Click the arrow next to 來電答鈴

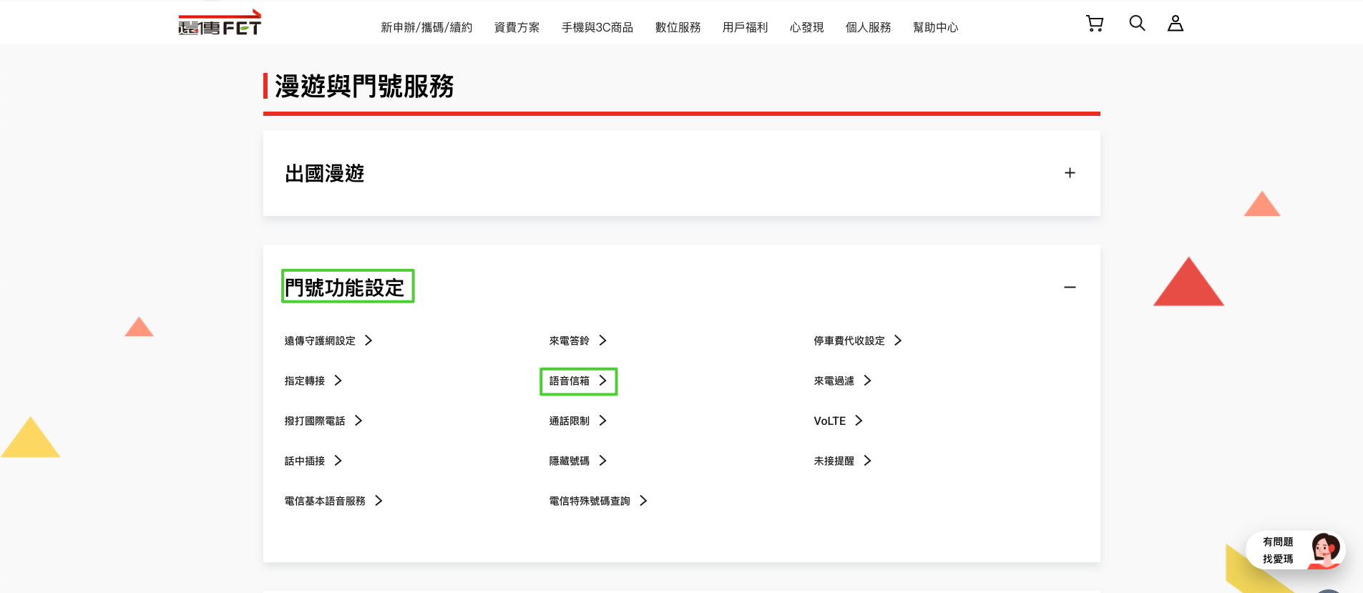coord(602,340)
